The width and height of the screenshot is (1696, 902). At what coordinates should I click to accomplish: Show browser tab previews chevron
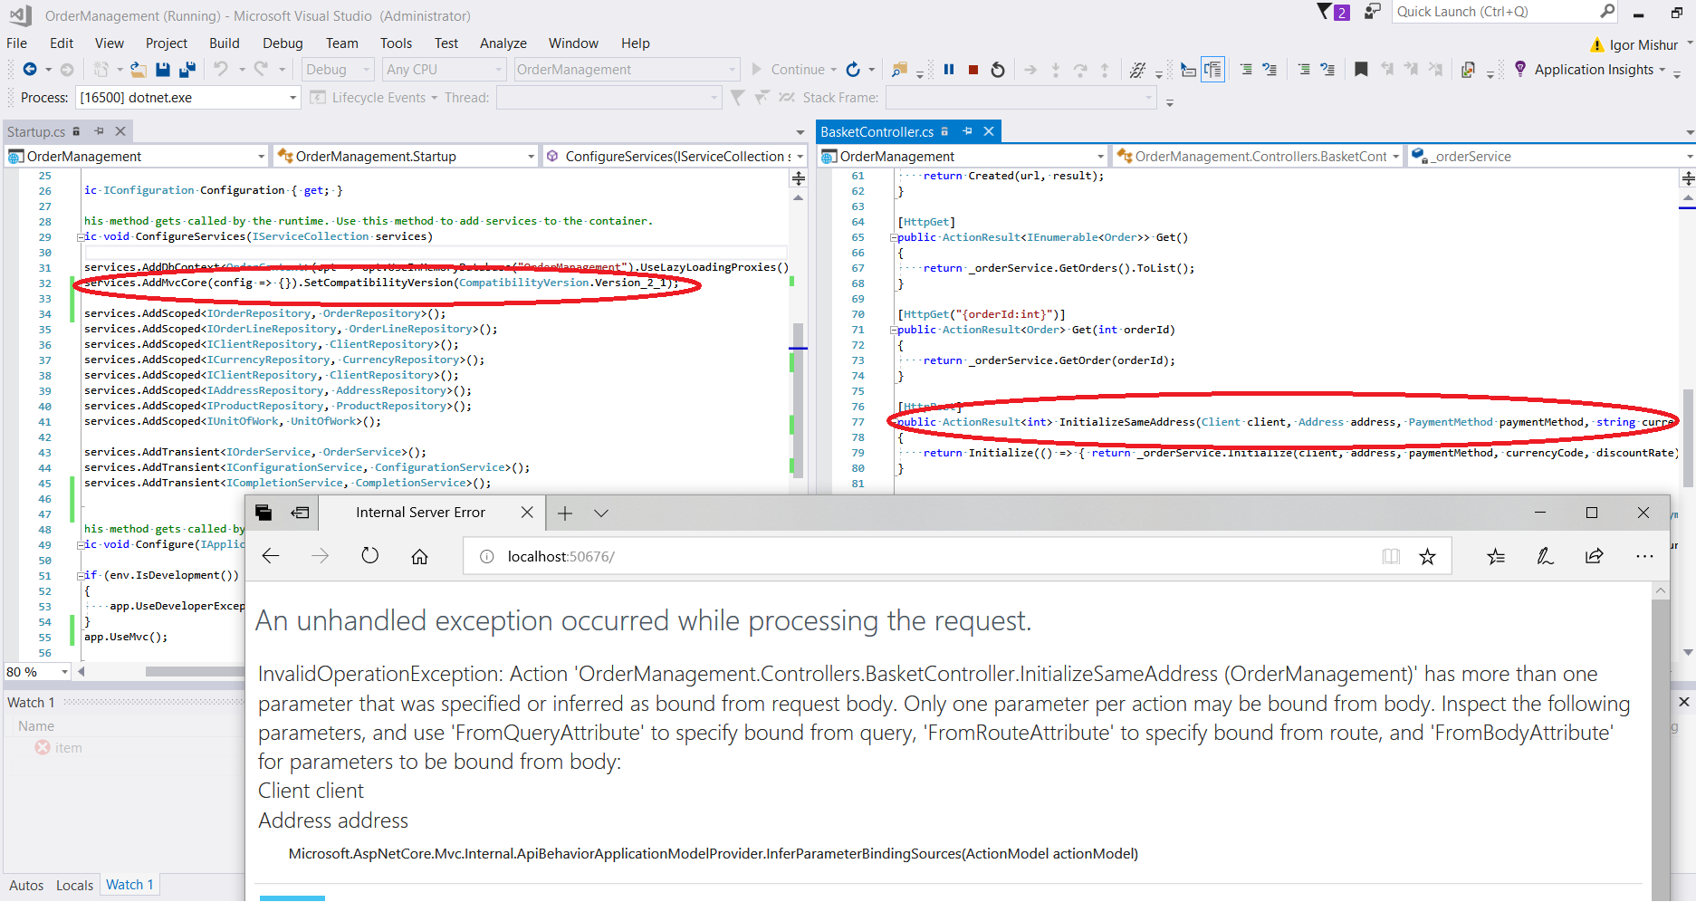(x=601, y=513)
